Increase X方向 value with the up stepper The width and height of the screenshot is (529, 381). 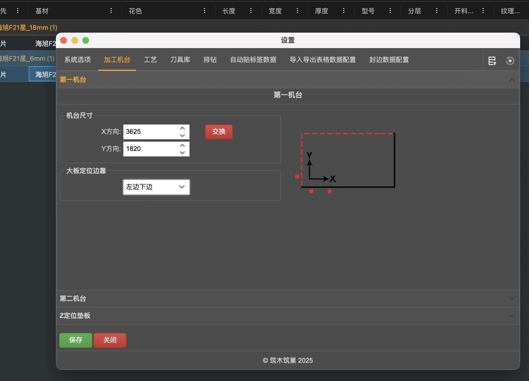click(182, 128)
